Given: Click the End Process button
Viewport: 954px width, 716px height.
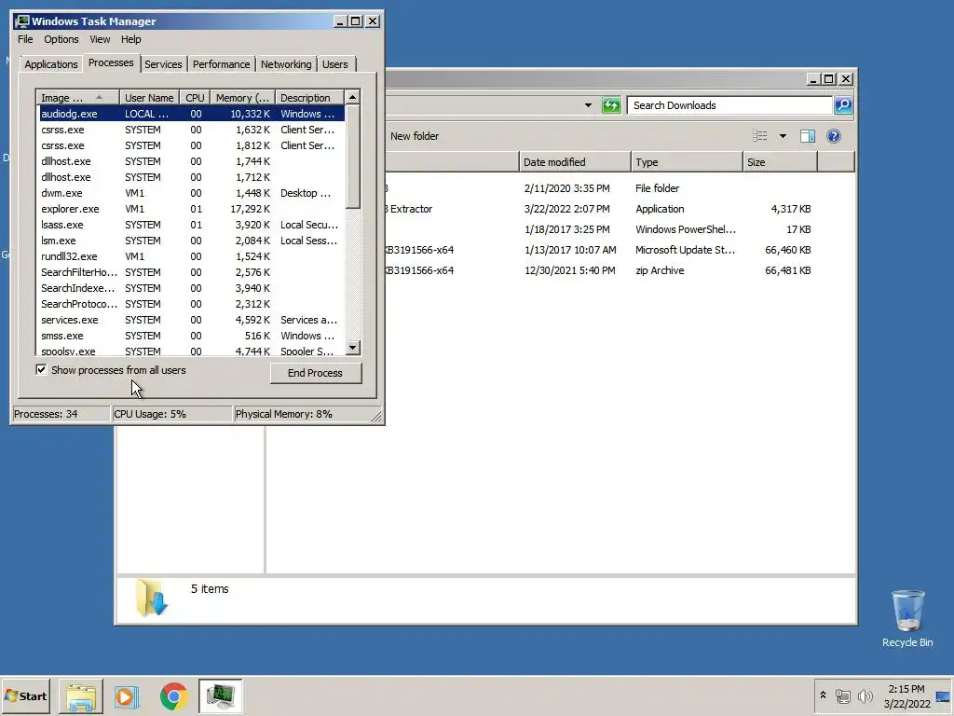Looking at the screenshot, I should point(316,373).
